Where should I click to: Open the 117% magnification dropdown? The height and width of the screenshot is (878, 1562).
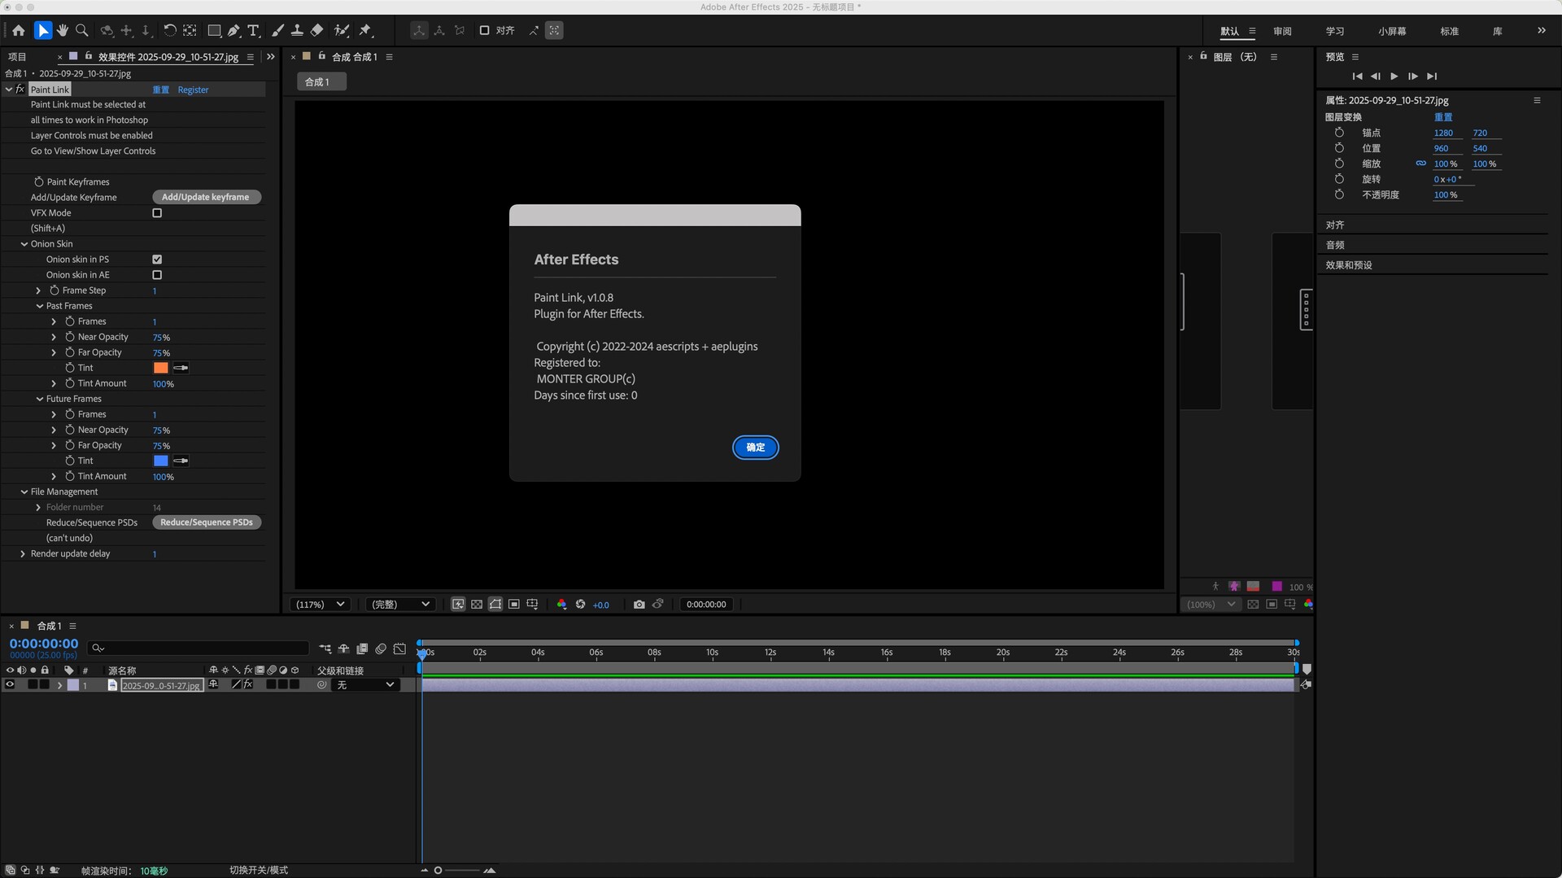(320, 605)
